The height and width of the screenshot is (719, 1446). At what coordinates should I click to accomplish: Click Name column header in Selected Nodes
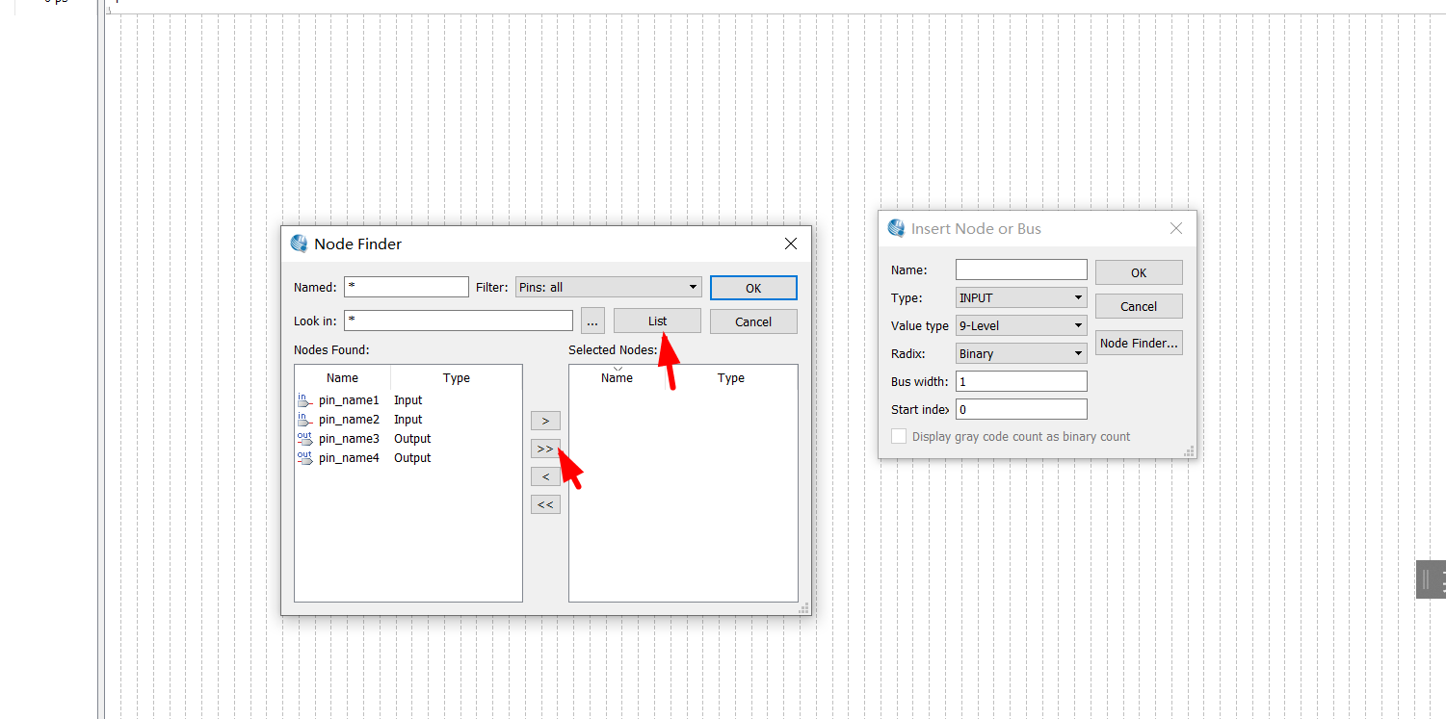point(617,378)
